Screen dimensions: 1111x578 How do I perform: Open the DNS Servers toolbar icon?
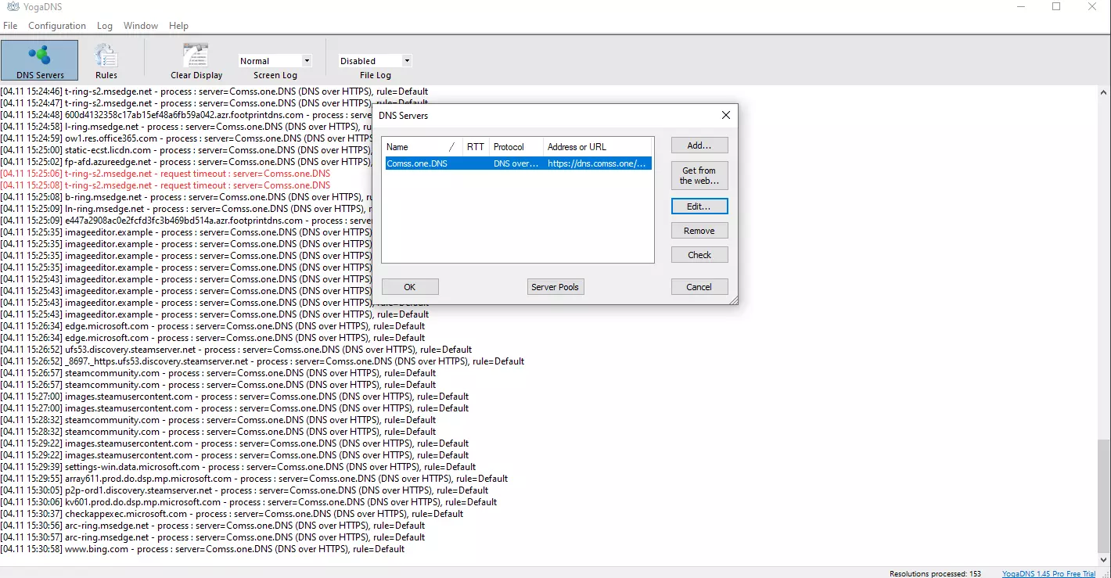pyautogui.click(x=40, y=60)
